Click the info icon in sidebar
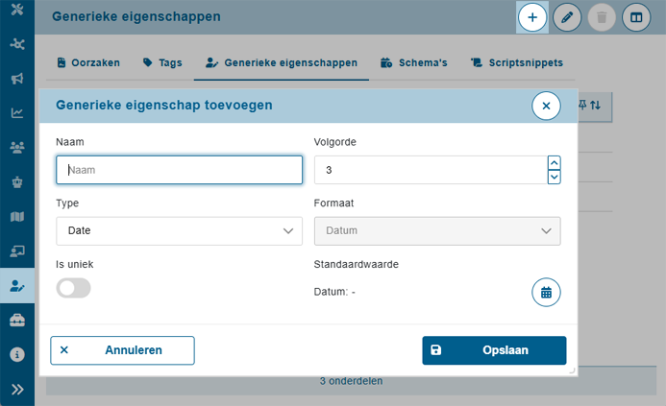The width and height of the screenshot is (666, 406). tap(17, 354)
